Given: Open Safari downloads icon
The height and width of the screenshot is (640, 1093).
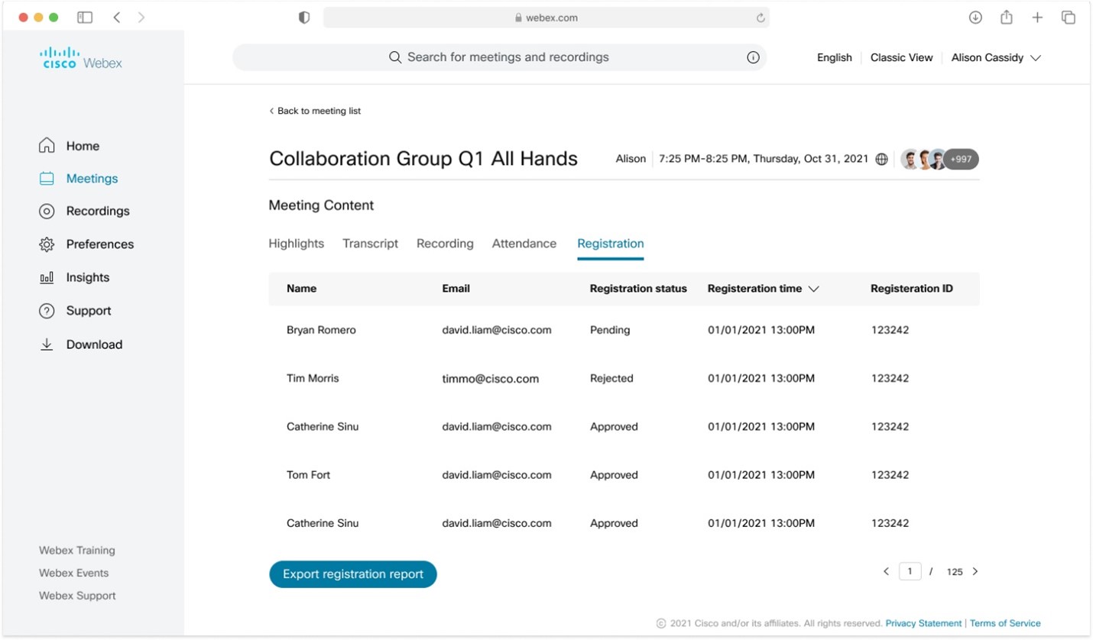Looking at the screenshot, I should [x=975, y=18].
